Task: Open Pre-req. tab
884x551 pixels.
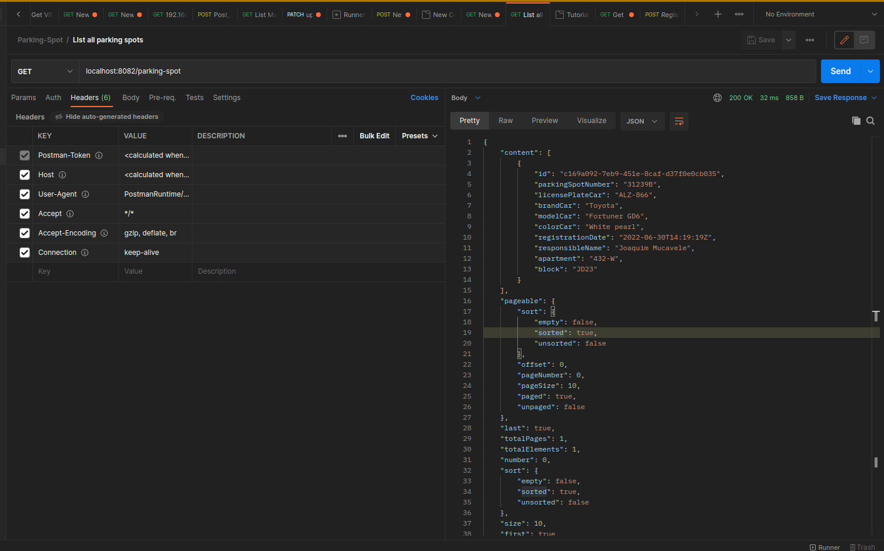Action: (162, 98)
